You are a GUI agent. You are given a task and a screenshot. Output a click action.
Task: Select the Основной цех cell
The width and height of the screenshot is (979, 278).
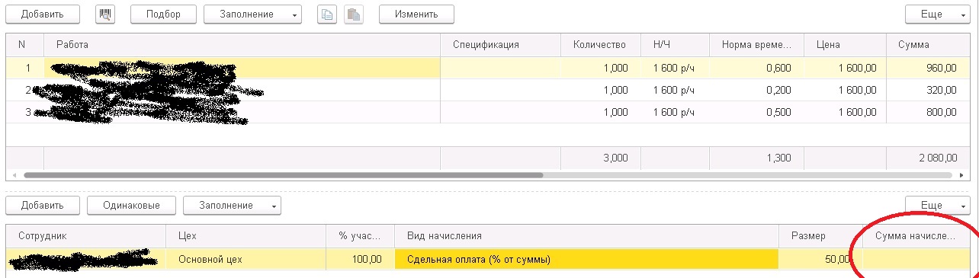tap(246, 260)
